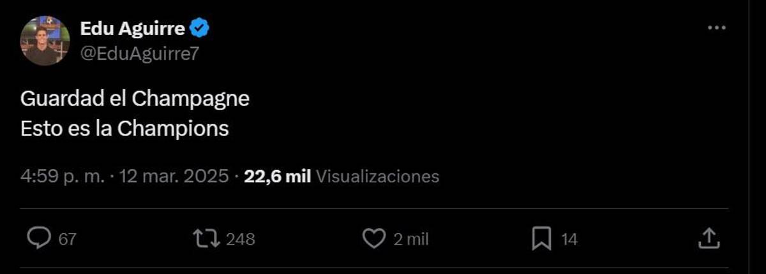Viewport: 766px width, 274px height.
Task: Like the tweet with the heart icon
Action: coord(373,239)
